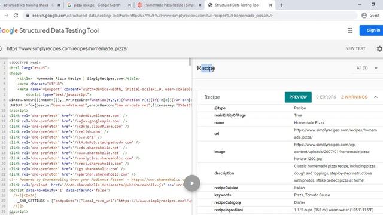The width and height of the screenshot is (383, 215).
Task: Click the Sign in button
Action: (x=372, y=30)
